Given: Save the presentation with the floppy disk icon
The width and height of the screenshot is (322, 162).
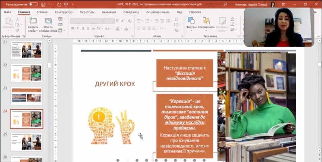Looking at the screenshot, I should pos(43,4).
